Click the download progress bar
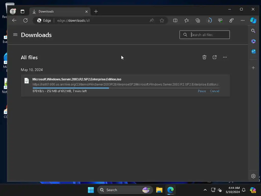Screen dimensions: 261x196 126,88
